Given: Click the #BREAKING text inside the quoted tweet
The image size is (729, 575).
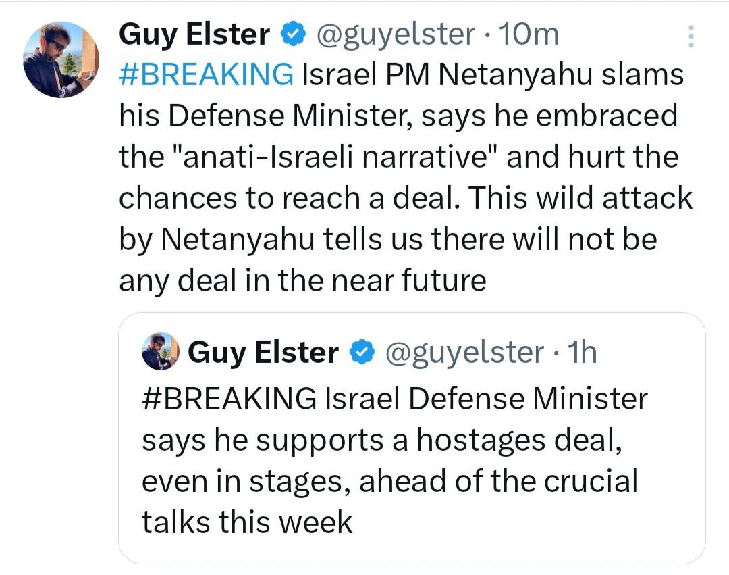Looking at the screenshot, I should click(x=229, y=399).
